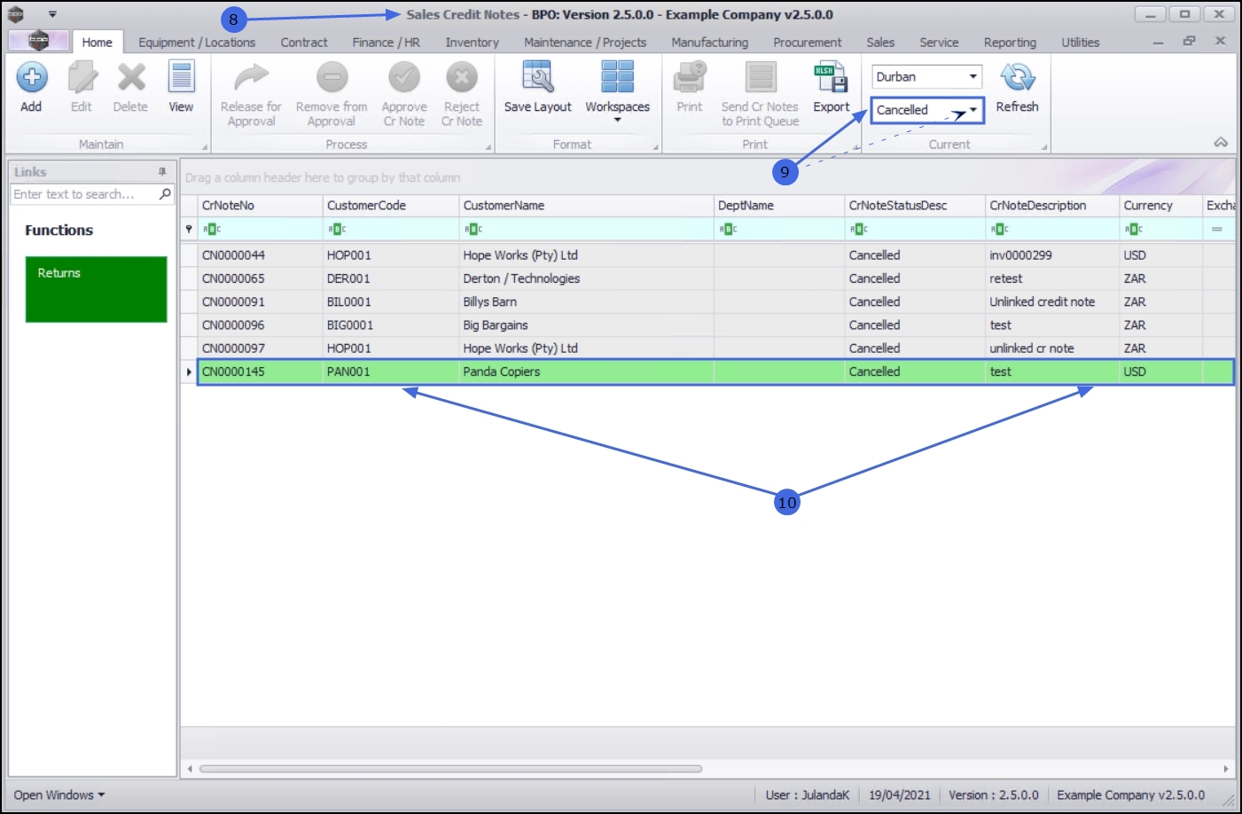Click the Currency column filter icon
Viewport: 1242px width, 814px height.
pos(1133,229)
